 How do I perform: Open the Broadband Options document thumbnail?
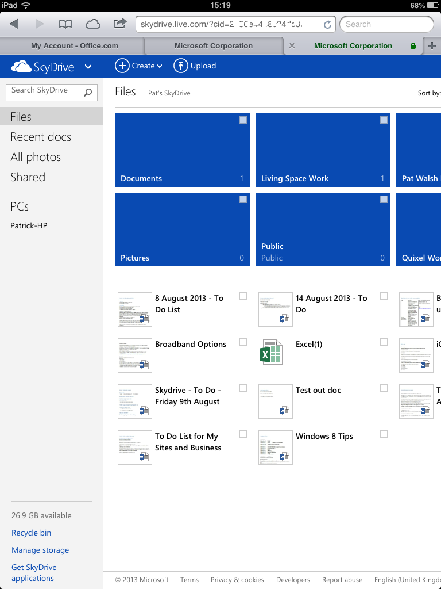coord(134,355)
